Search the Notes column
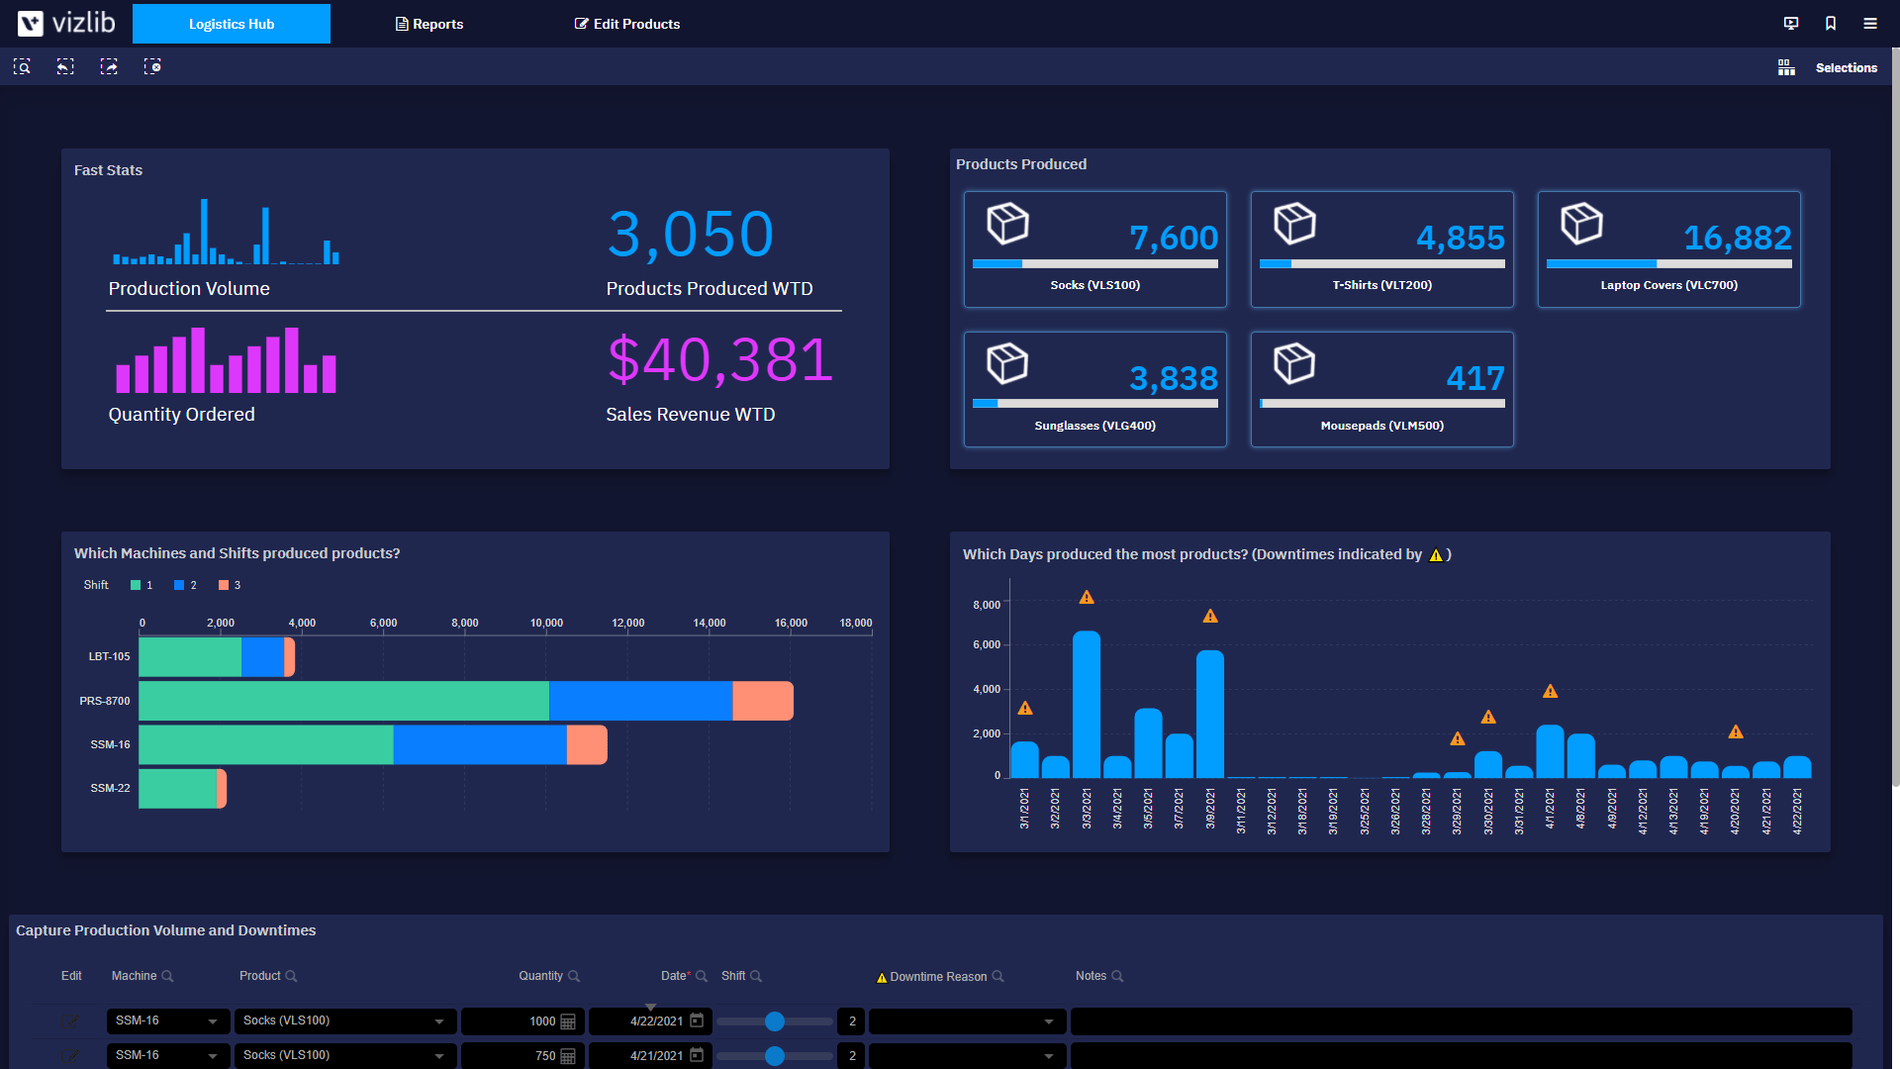 click(1117, 976)
